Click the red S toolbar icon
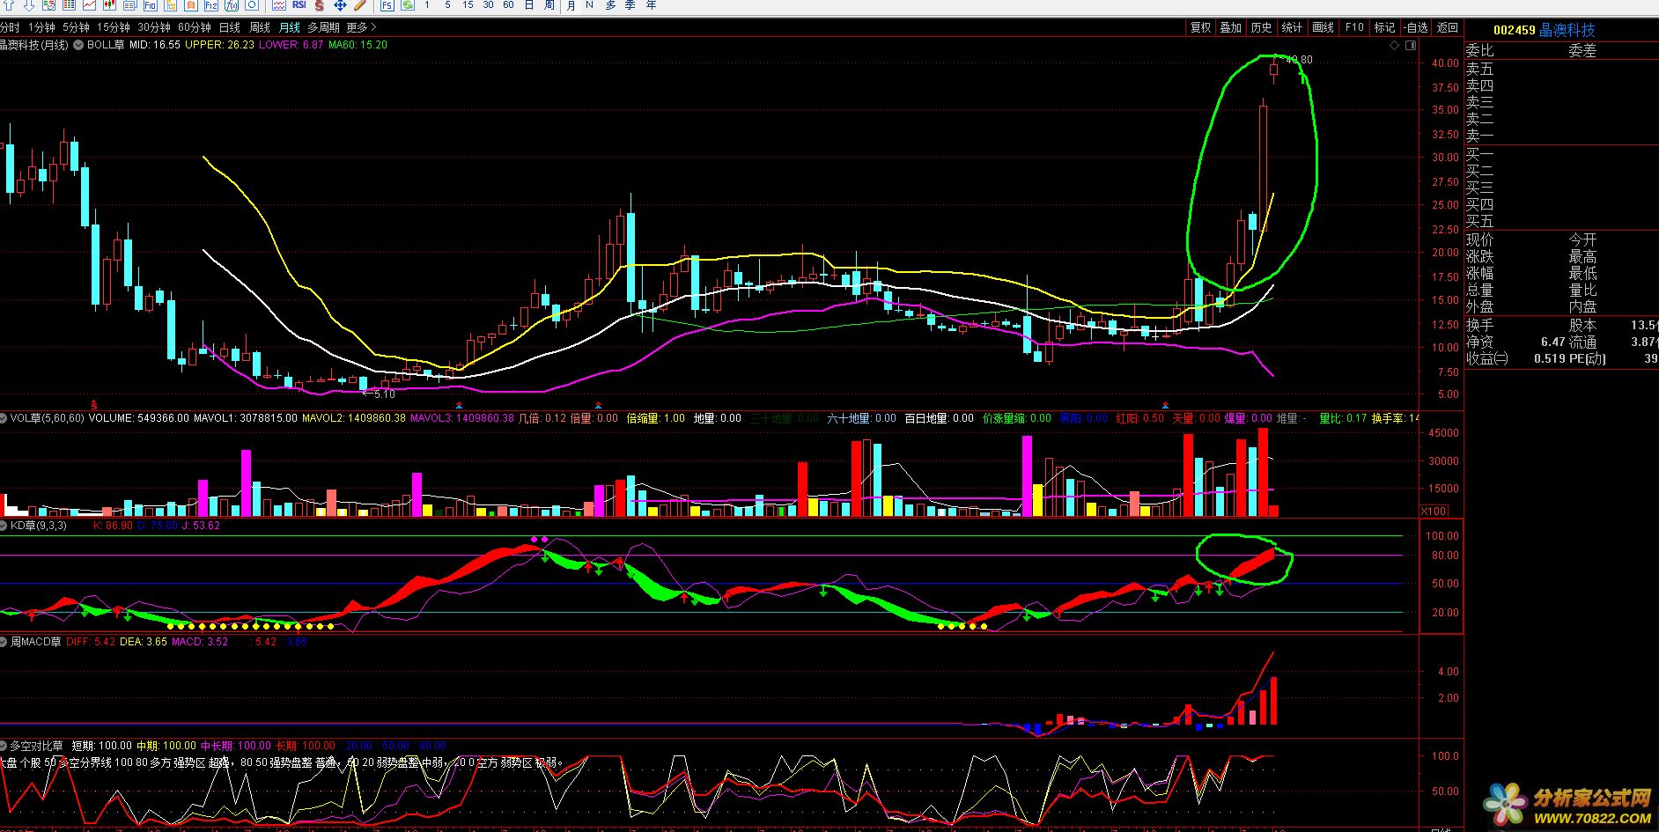The image size is (1659, 832). pos(320,5)
